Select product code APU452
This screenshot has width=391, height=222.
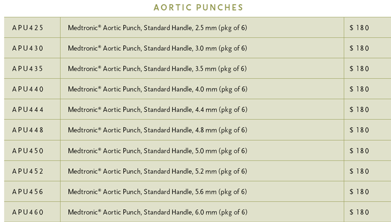(28, 171)
